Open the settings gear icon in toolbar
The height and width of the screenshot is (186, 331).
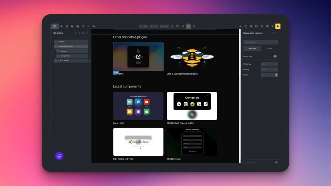[x=251, y=26]
